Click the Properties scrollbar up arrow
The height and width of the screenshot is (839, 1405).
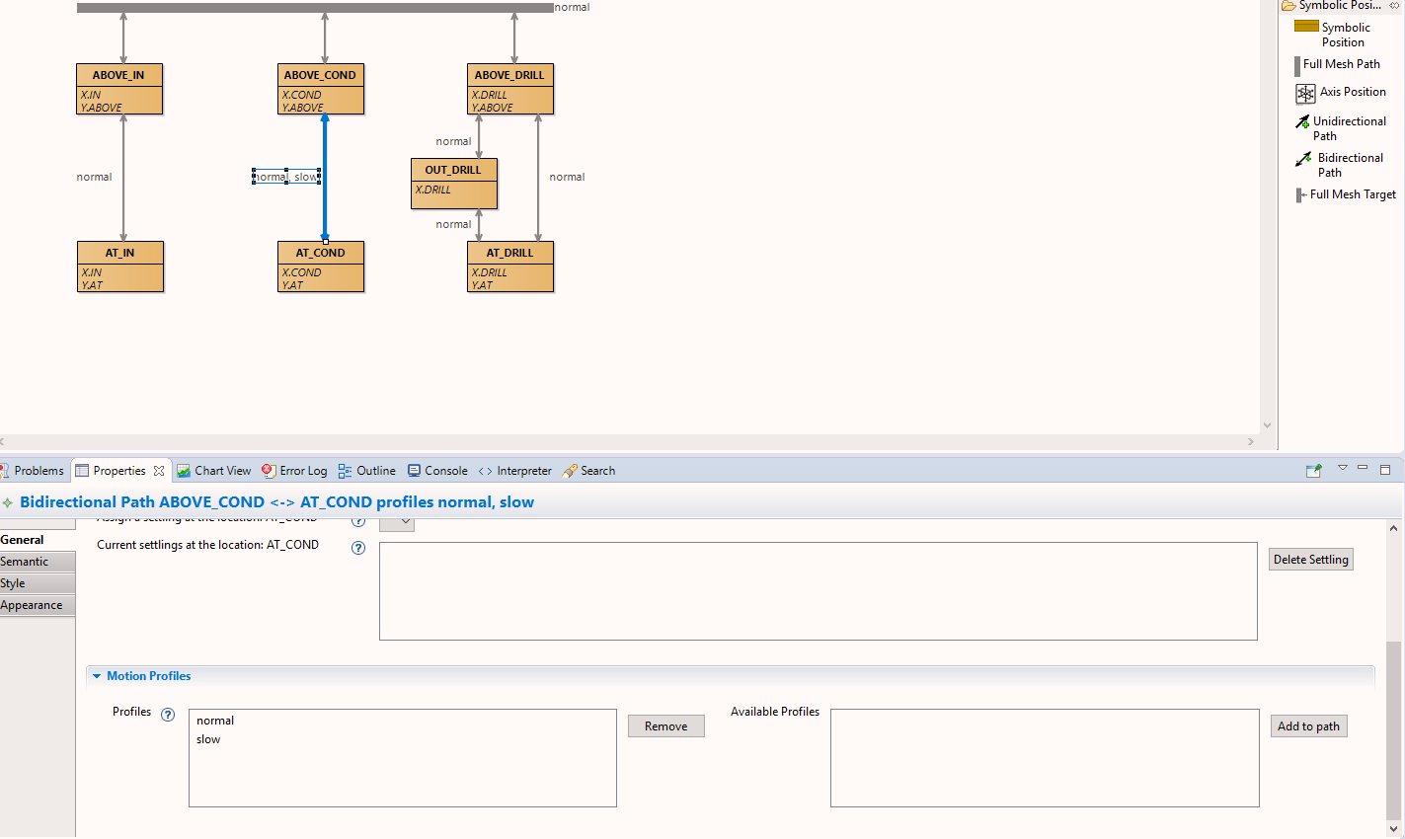coord(1393,528)
